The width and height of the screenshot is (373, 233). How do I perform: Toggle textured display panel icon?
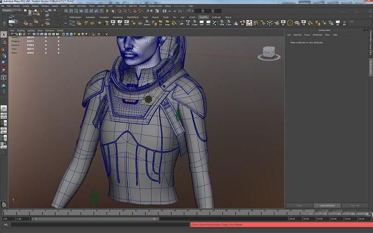(75, 34)
